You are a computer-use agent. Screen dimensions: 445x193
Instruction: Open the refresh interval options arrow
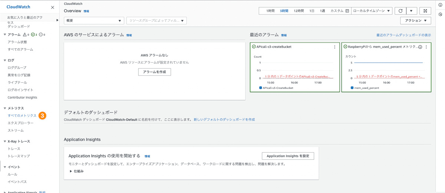(x=412, y=11)
